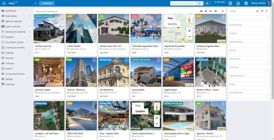Click Street View pegman on JanBan map

point(189,20)
